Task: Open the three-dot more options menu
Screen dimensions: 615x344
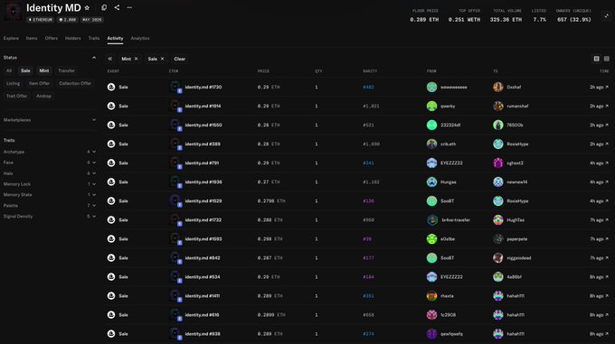Action: (130, 7)
